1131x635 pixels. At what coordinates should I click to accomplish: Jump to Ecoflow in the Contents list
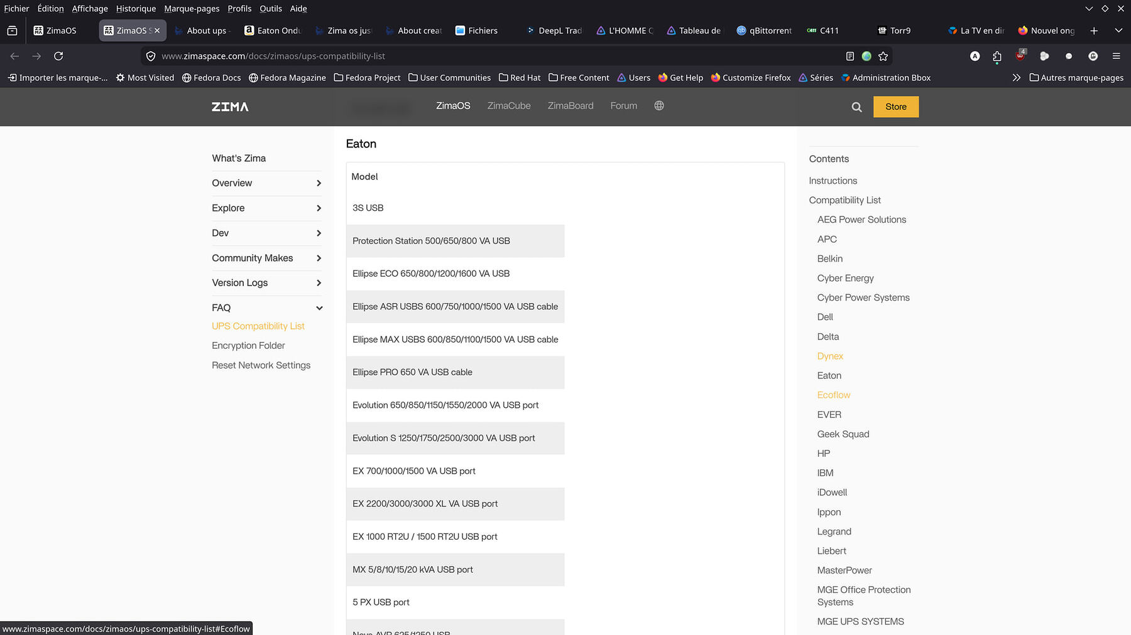click(834, 395)
